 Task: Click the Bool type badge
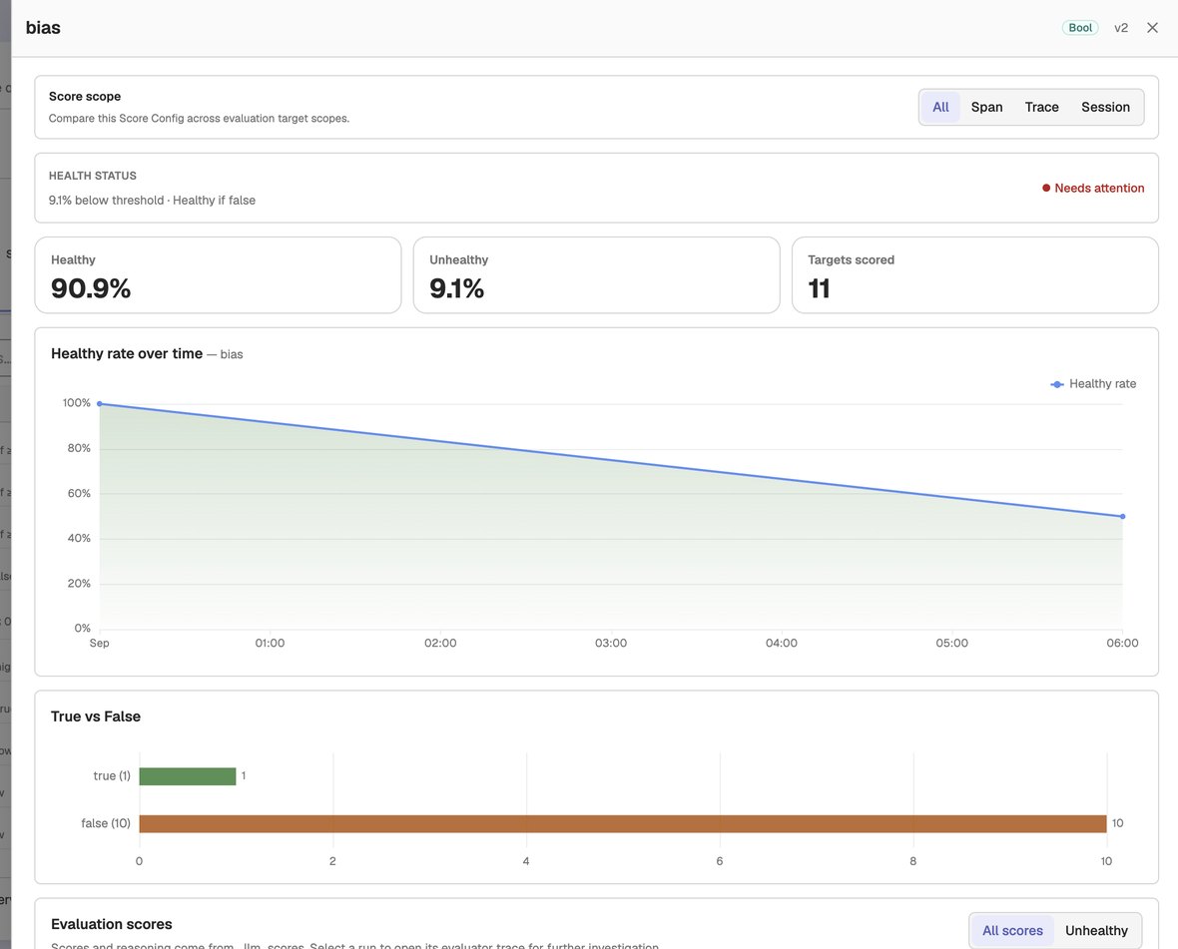[x=1079, y=28]
